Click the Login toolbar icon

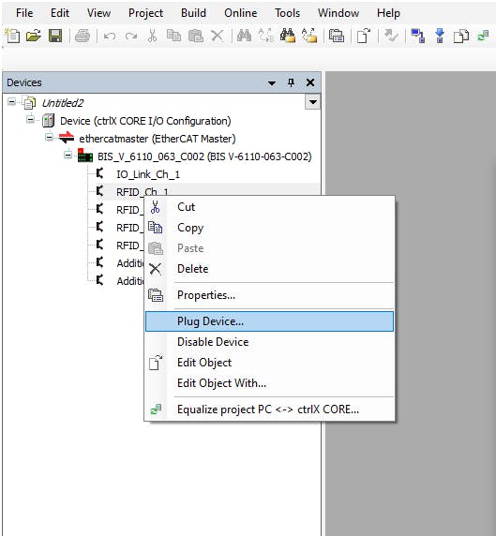[x=417, y=36]
